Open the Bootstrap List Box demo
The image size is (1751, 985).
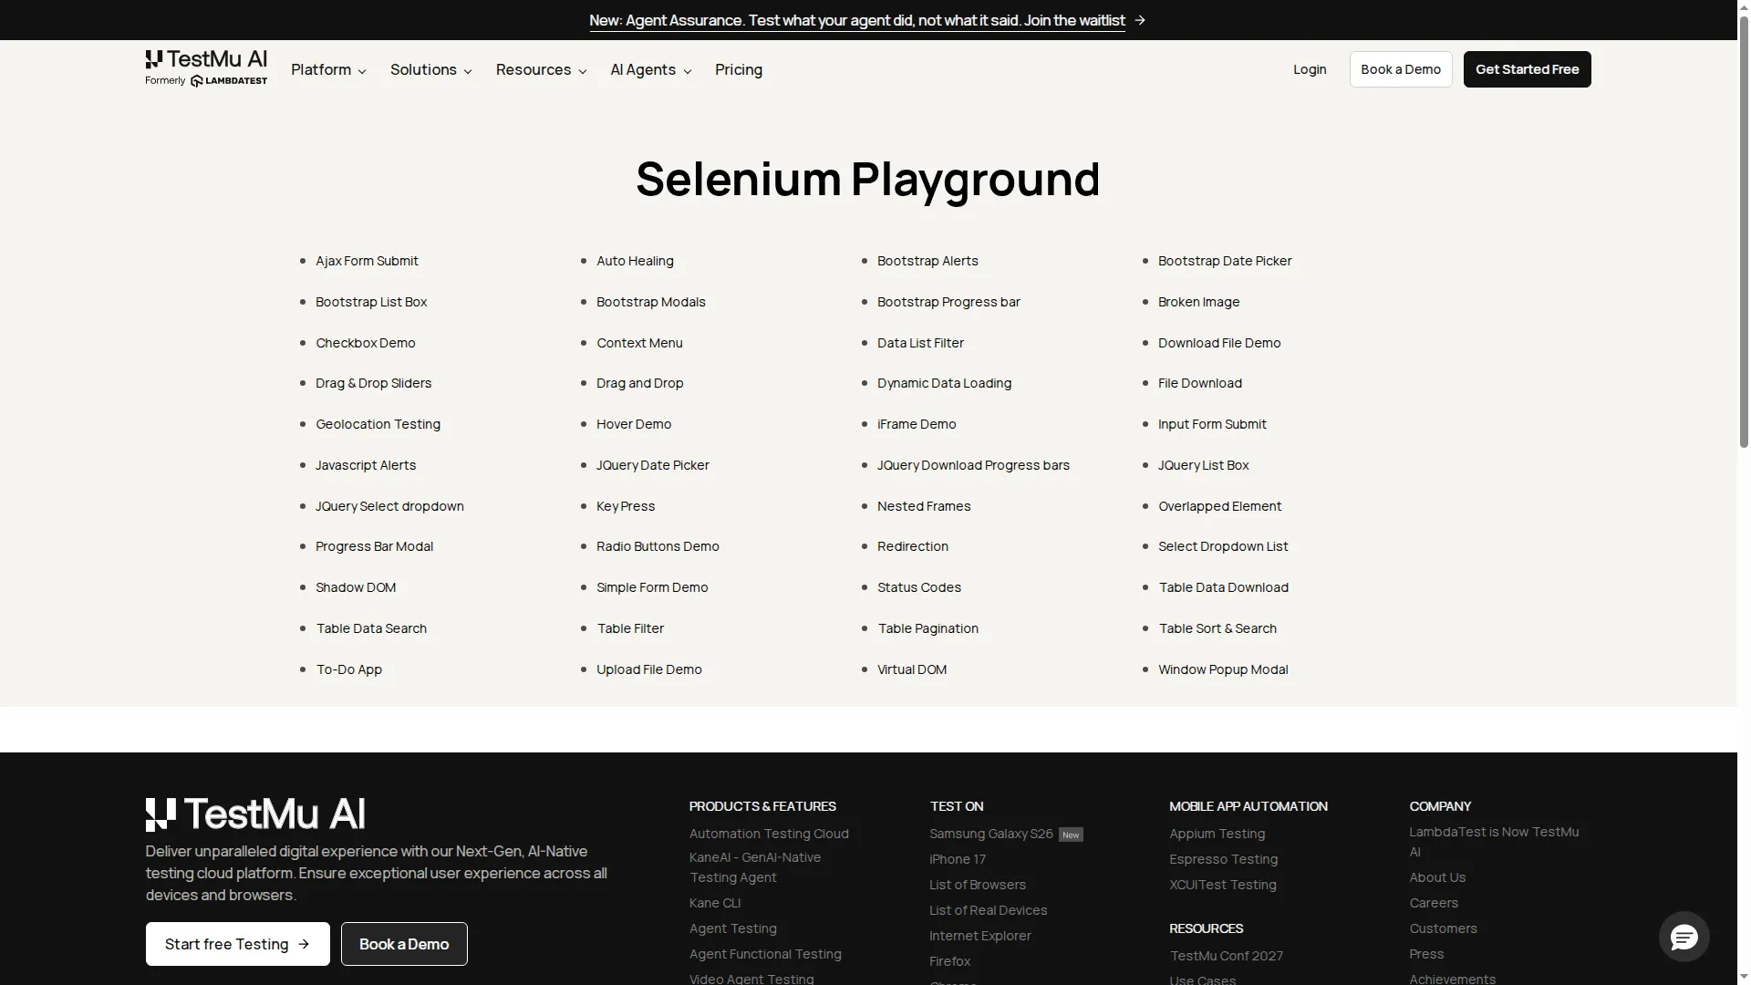click(371, 302)
